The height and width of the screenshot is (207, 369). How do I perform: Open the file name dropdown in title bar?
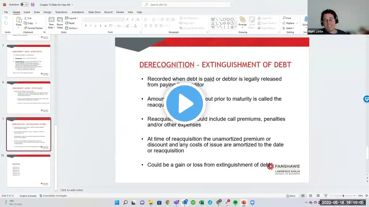72,5
